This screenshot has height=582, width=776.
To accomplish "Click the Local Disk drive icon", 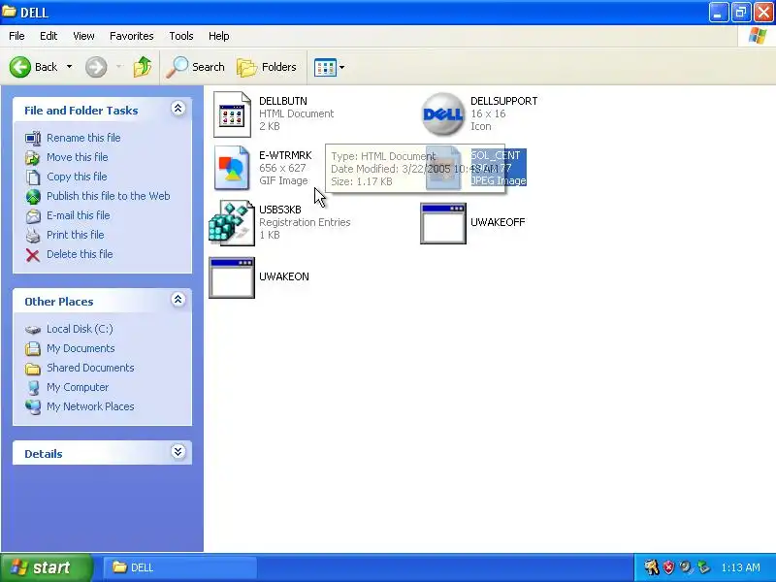I will click(33, 330).
